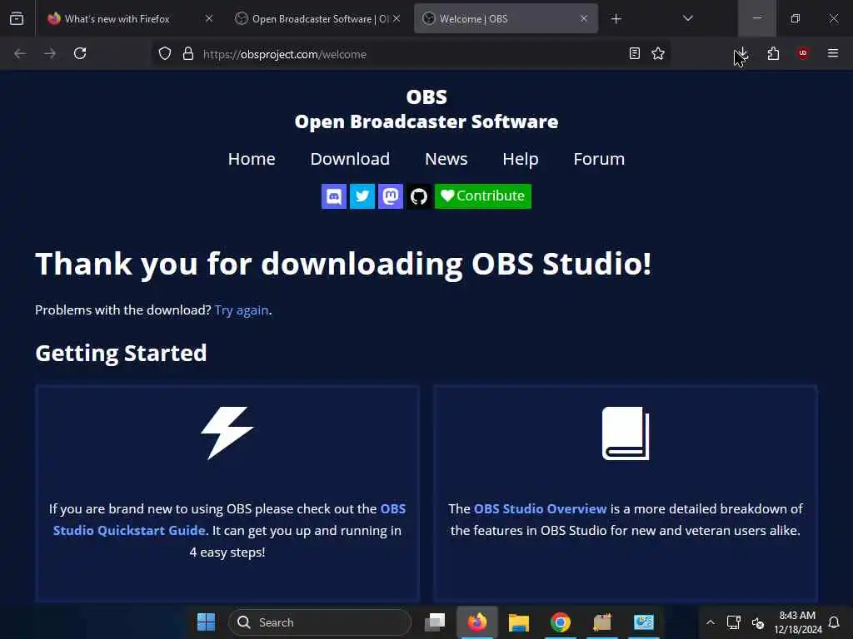Open Firefox recent browsing view icon
The width and height of the screenshot is (853, 639).
pyautogui.click(x=17, y=18)
